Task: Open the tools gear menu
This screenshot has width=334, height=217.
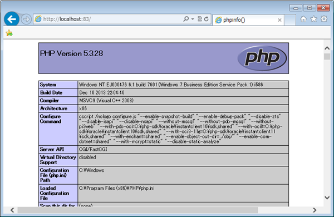Action: click(324, 19)
